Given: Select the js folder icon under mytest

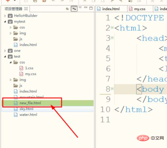Looking at the screenshot, I should [x=16, y=39].
